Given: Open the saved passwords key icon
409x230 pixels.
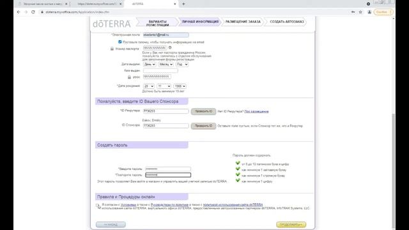Looking at the screenshot, I should click(353, 12).
